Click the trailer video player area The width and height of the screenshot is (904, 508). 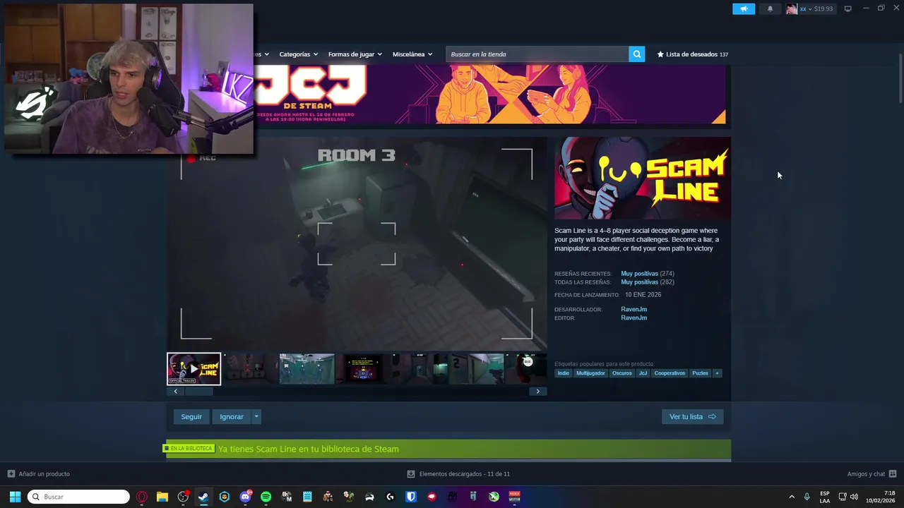[357, 244]
